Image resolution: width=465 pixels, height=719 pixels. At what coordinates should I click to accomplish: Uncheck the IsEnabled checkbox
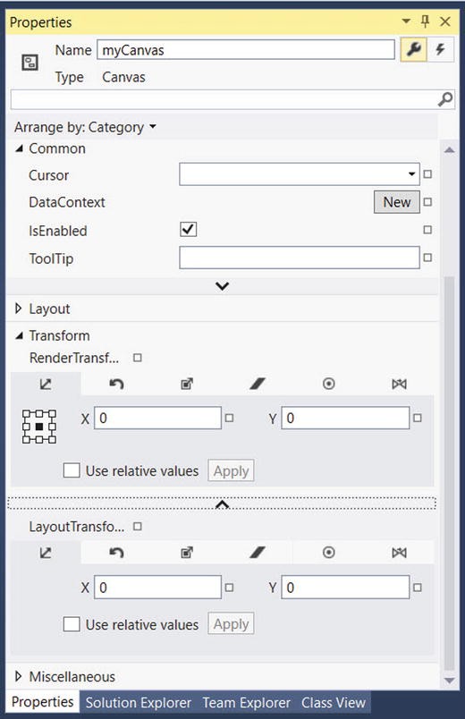click(x=188, y=229)
